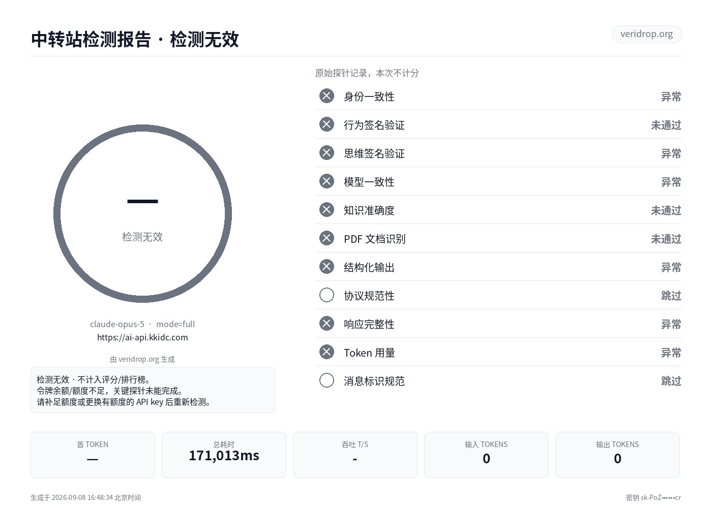Image resolution: width=712 pixels, height=508 pixels.
Task: Click the X icon beside 响应完整性
Action: click(327, 324)
